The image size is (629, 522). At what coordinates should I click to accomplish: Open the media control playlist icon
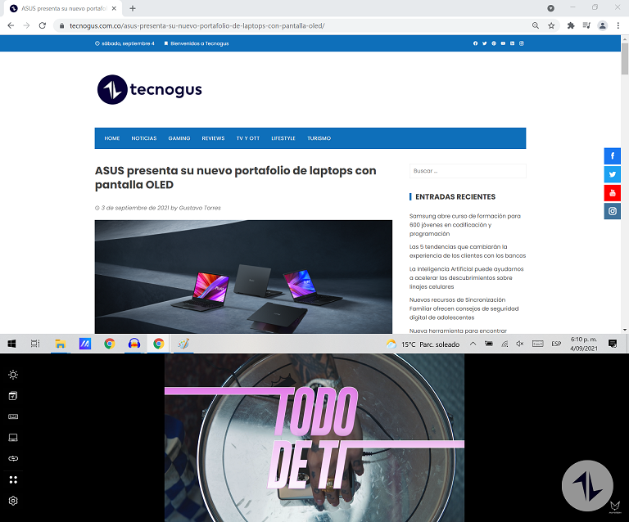point(586,25)
